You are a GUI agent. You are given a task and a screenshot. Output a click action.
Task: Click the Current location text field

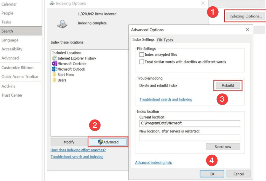(x=190, y=124)
